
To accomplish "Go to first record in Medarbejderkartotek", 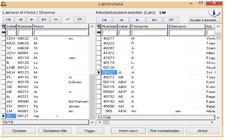I will (x=104, y=20).
